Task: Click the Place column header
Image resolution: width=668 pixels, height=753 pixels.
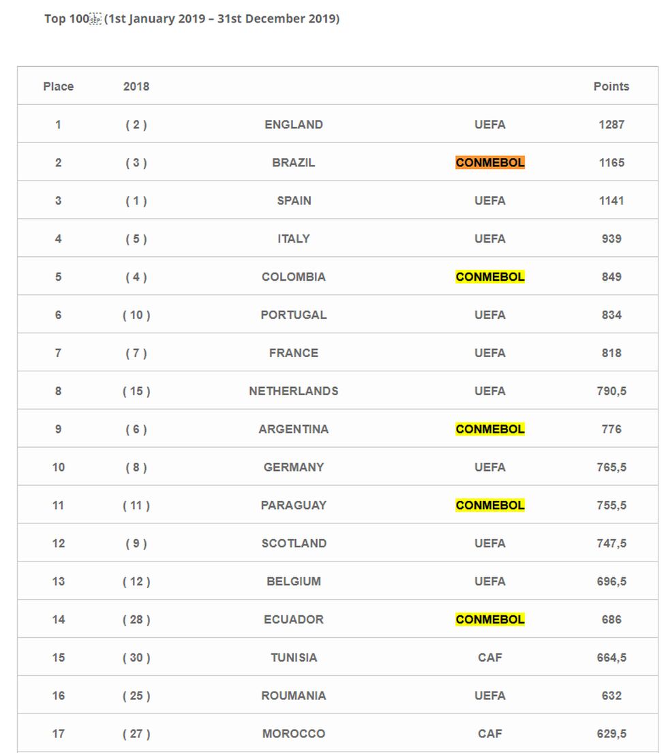Action: 59,87
